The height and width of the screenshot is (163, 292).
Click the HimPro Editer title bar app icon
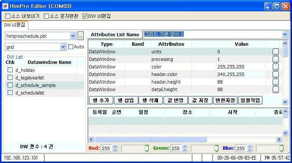(x=5, y=6)
